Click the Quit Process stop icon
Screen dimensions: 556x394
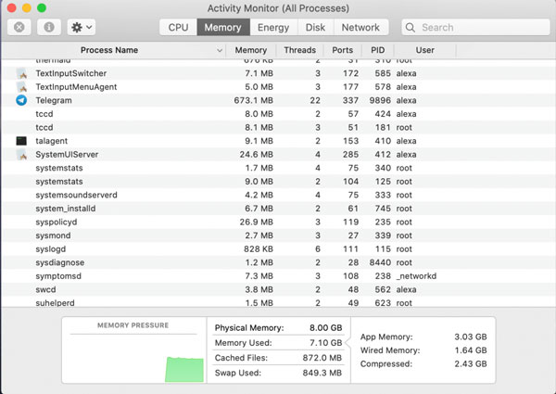[x=19, y=27]
